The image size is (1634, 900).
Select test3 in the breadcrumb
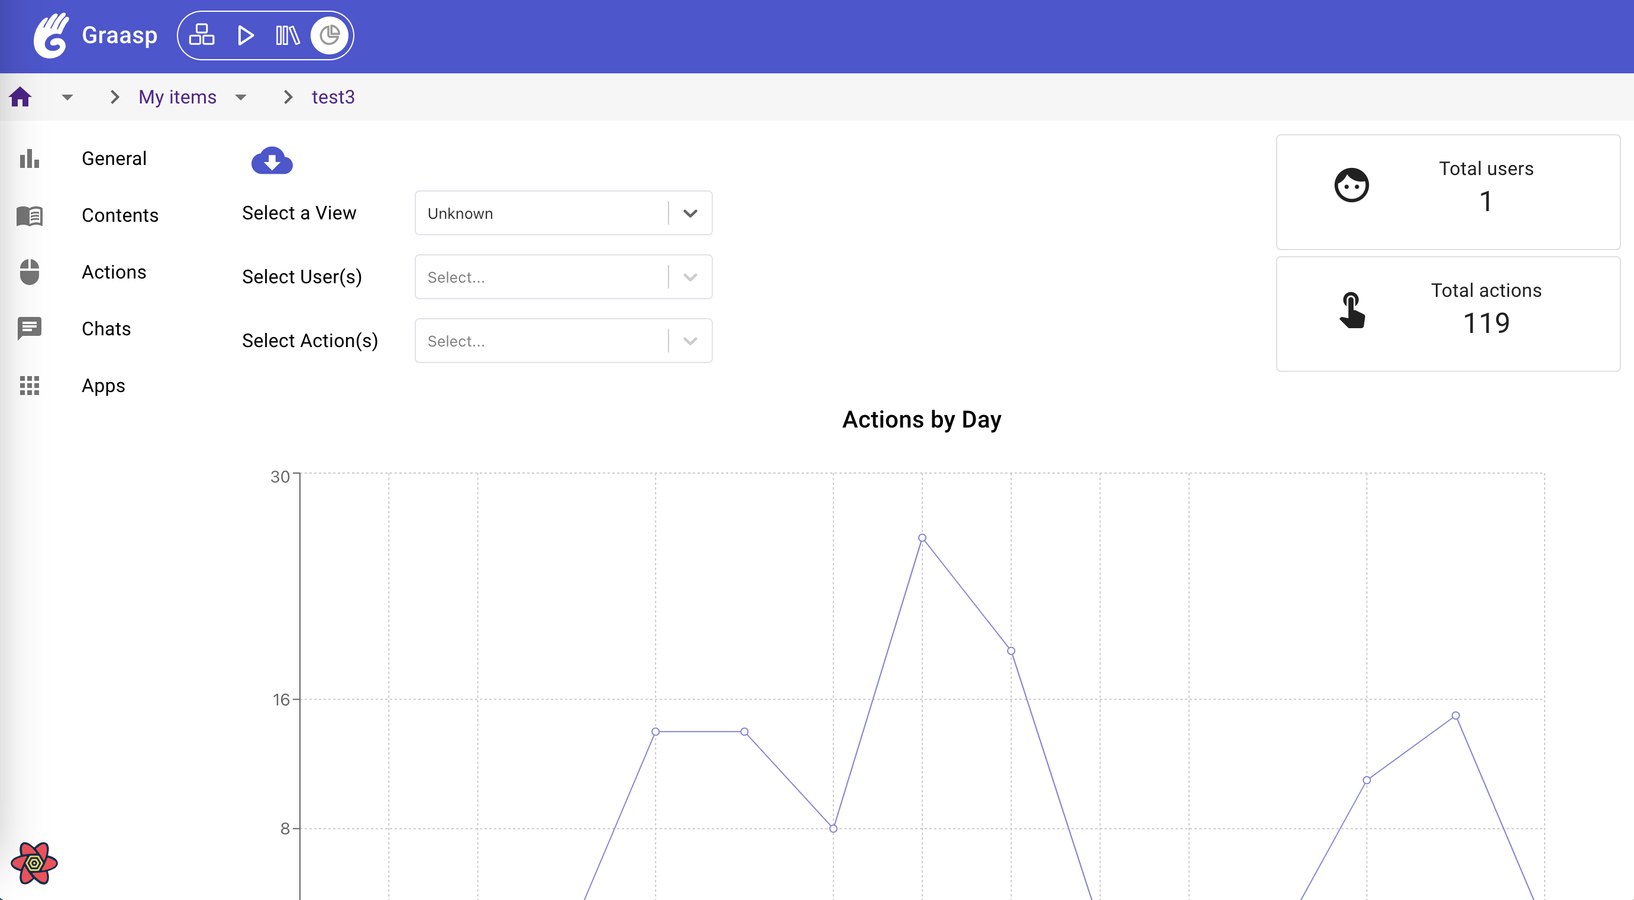(x=332, y=97)
